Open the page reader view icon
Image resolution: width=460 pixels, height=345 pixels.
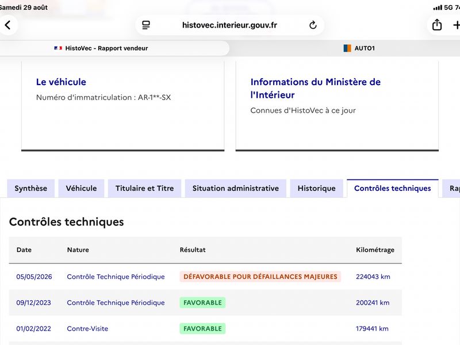click(x=146, y=25)
